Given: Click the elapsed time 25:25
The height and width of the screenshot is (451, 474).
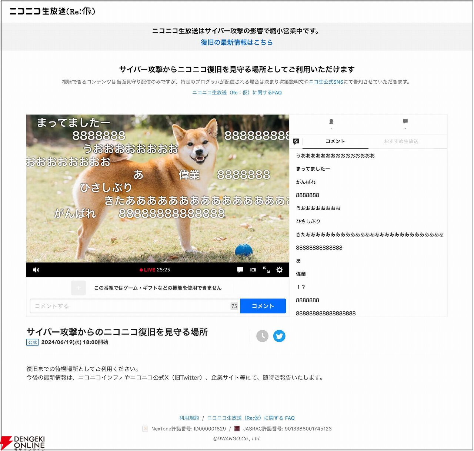Looking at the screenshot, I should [x=163, y=270].
